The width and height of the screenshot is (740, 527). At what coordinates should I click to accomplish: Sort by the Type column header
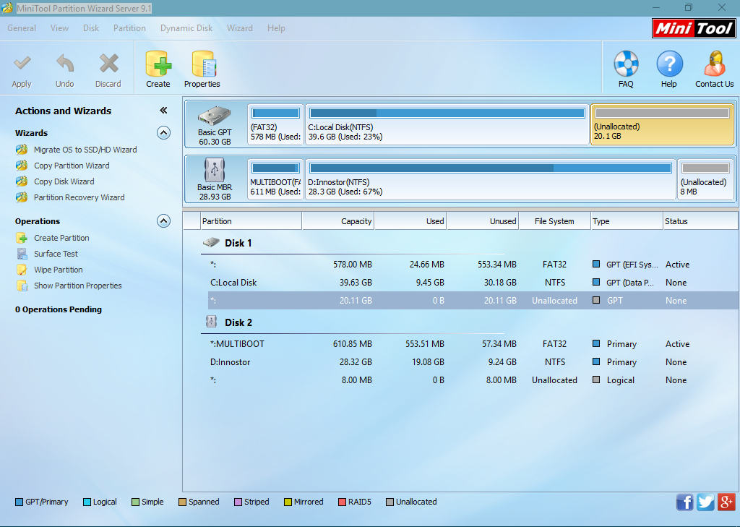(627, 221)
